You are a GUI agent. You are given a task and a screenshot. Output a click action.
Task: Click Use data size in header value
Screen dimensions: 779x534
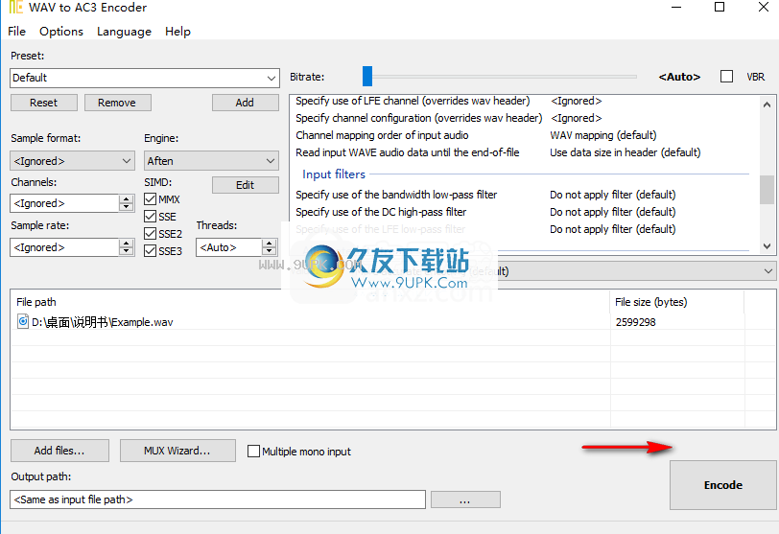pos(625,152)
